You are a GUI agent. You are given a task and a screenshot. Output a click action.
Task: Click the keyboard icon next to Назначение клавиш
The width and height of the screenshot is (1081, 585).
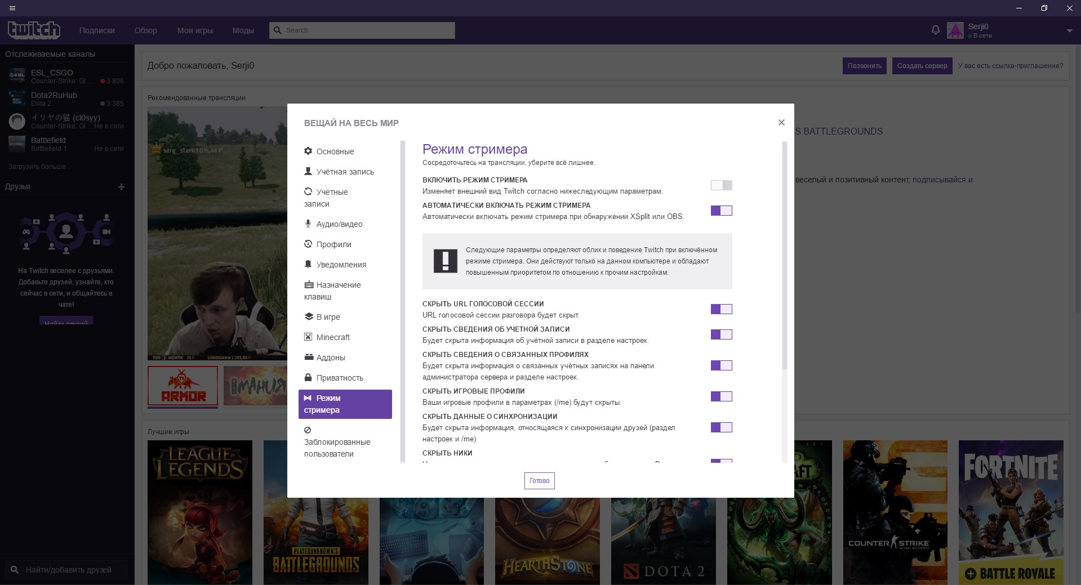[x=309, y=284]
